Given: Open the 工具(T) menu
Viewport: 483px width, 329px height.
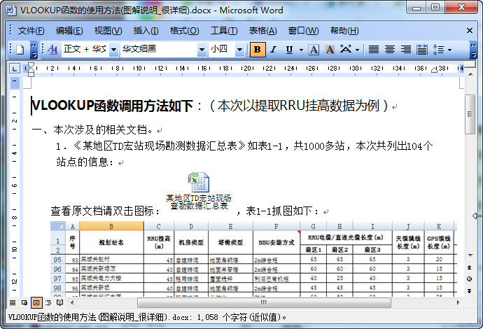Looking at the screenshot, I should (x=224, y=31).
